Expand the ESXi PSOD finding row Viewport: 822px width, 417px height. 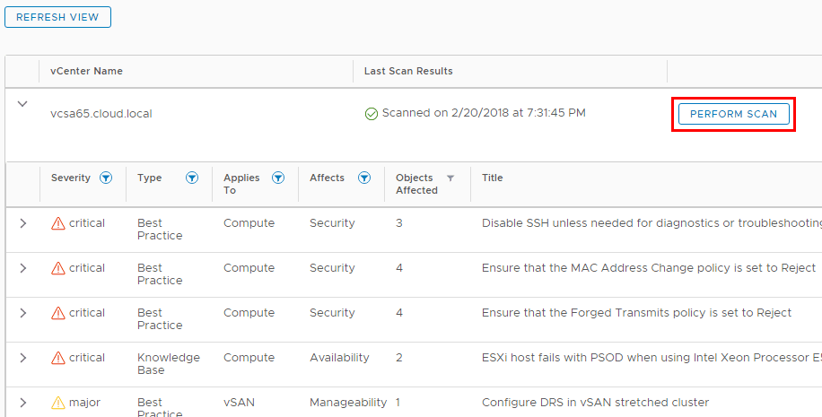pos(23,358)
